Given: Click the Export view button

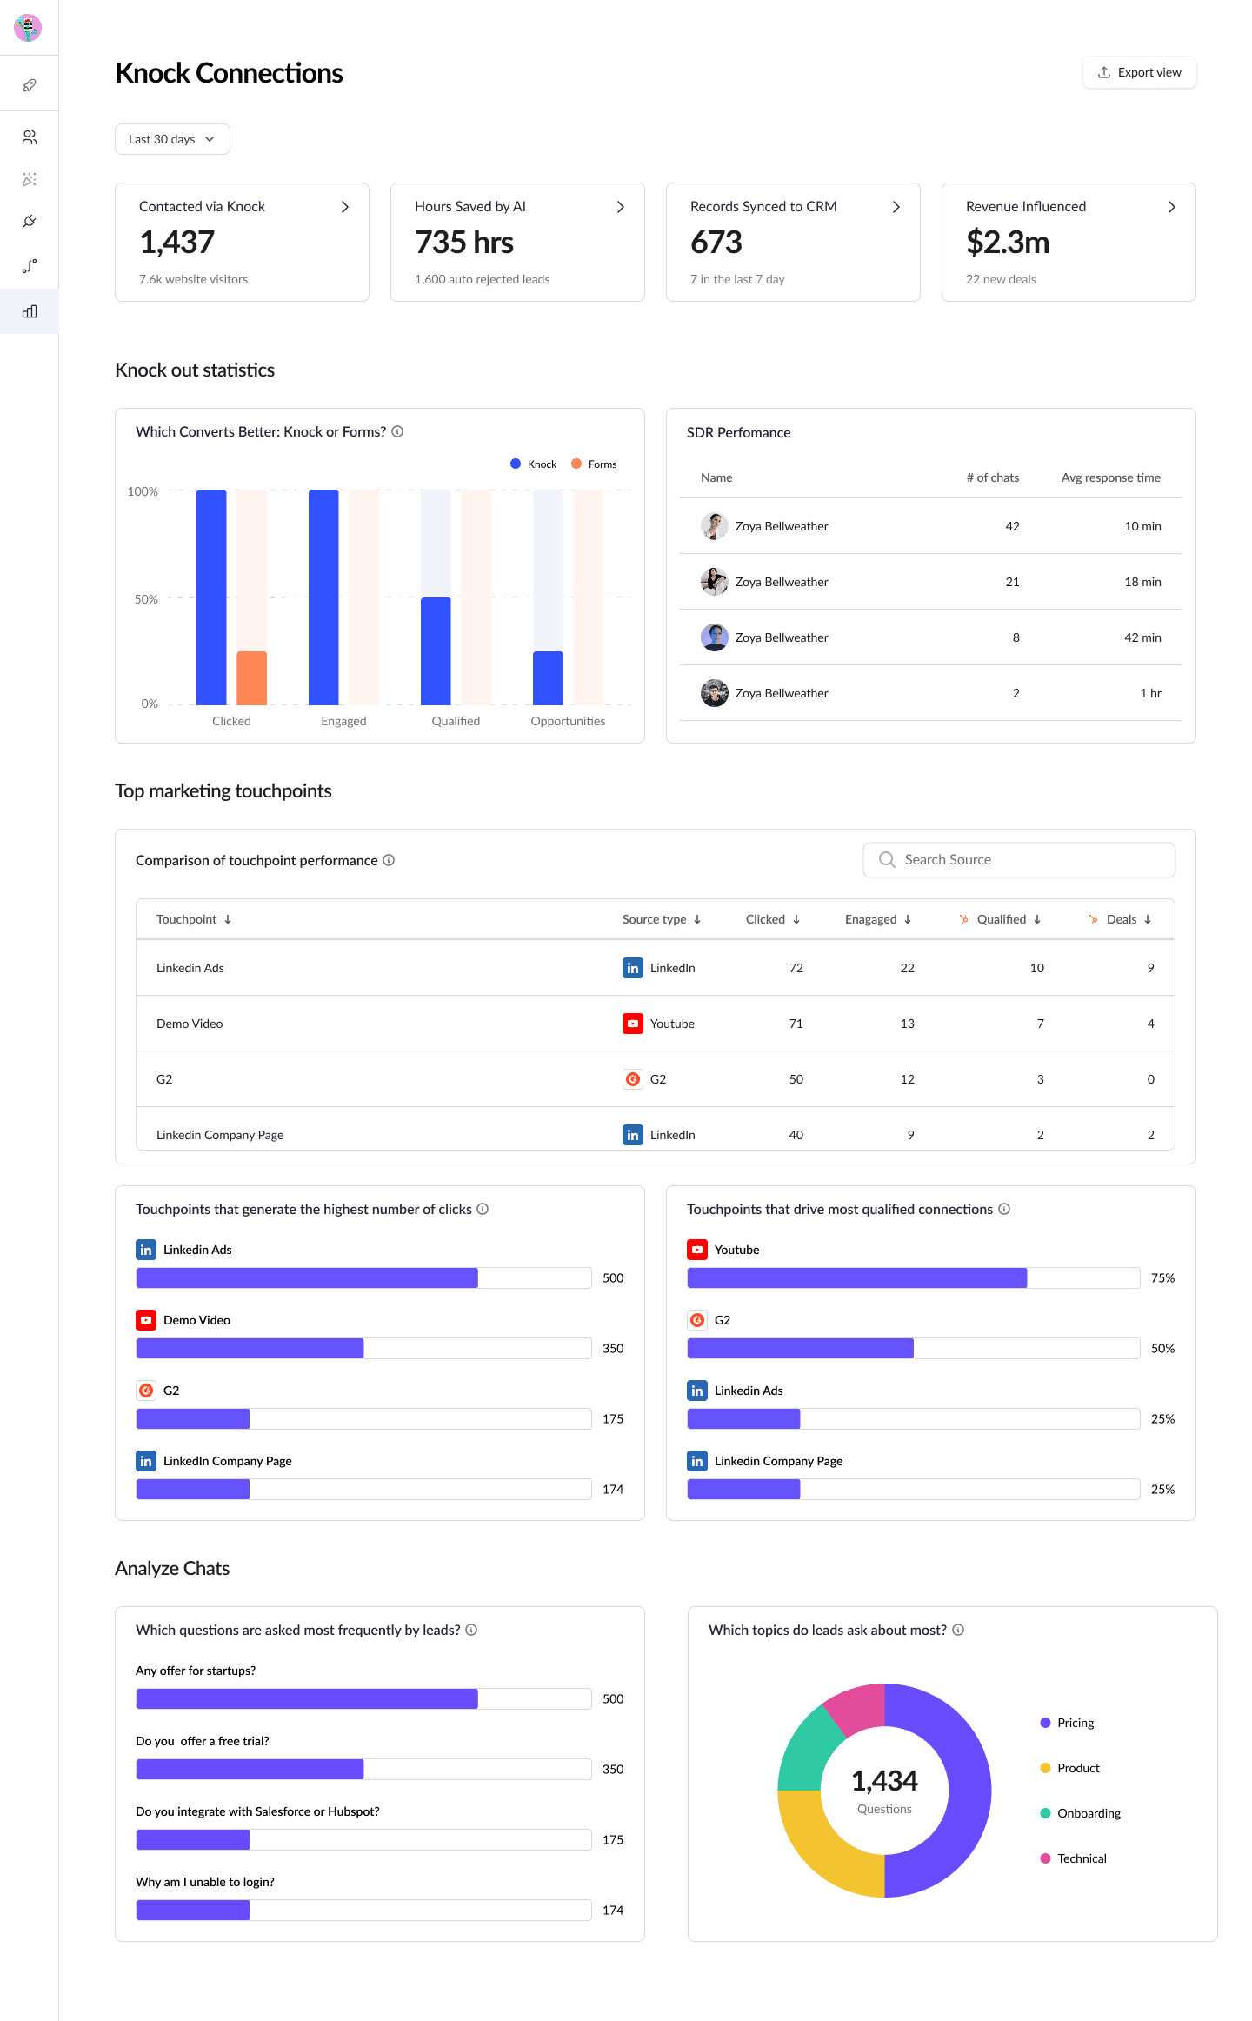Looking at the screenshot, I should [x=1139, y=72].
